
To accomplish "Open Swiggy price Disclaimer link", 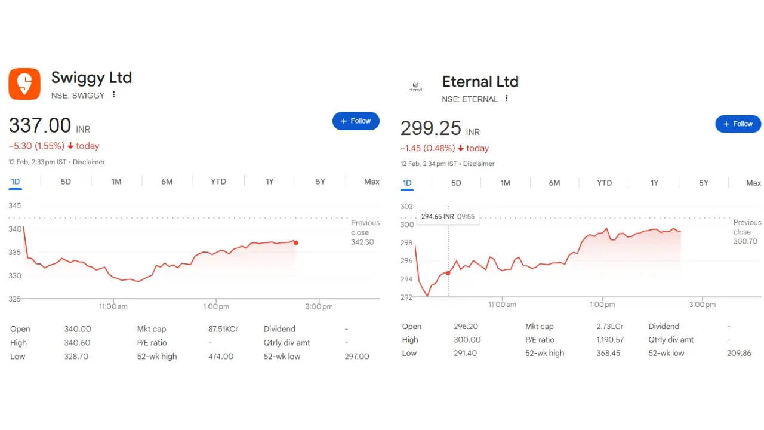I will (x=89, y=162).
